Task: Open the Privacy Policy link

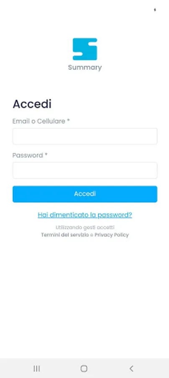Action: [x=112, y=235]
